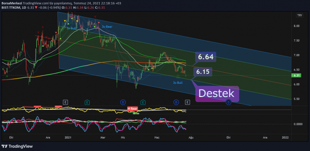Click the Eki label between Ağu and Ara
Image resolution: width=310 pixels, height=151 pixels.
[229, 137]
